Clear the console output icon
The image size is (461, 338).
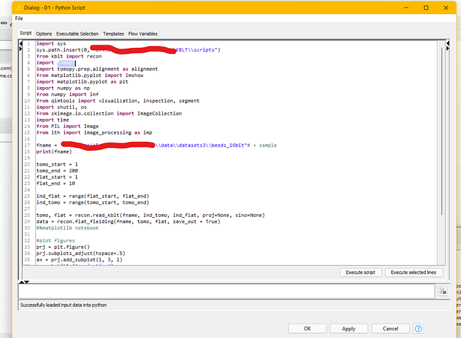443,291
